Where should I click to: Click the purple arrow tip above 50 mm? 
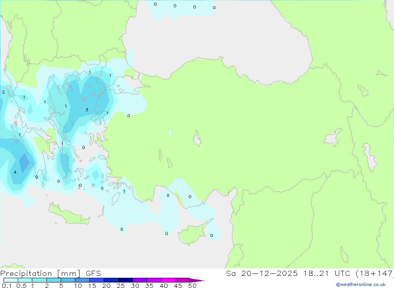coord(197,281)
